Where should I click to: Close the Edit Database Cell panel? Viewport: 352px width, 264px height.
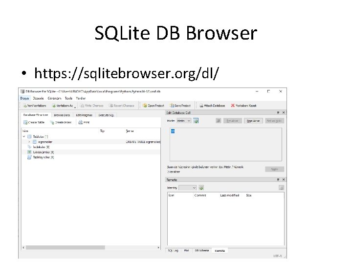[x=284, y=112]
